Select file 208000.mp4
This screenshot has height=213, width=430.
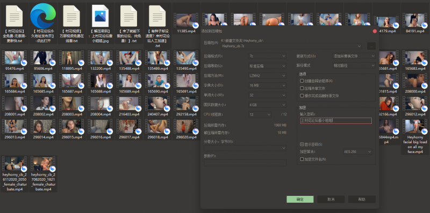(415, 84)
